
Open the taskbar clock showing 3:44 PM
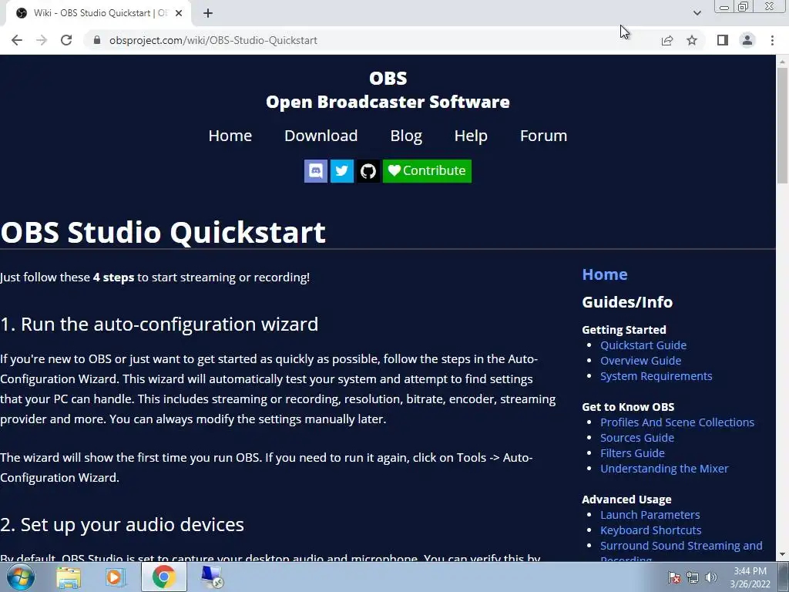[x=750, y=577]
